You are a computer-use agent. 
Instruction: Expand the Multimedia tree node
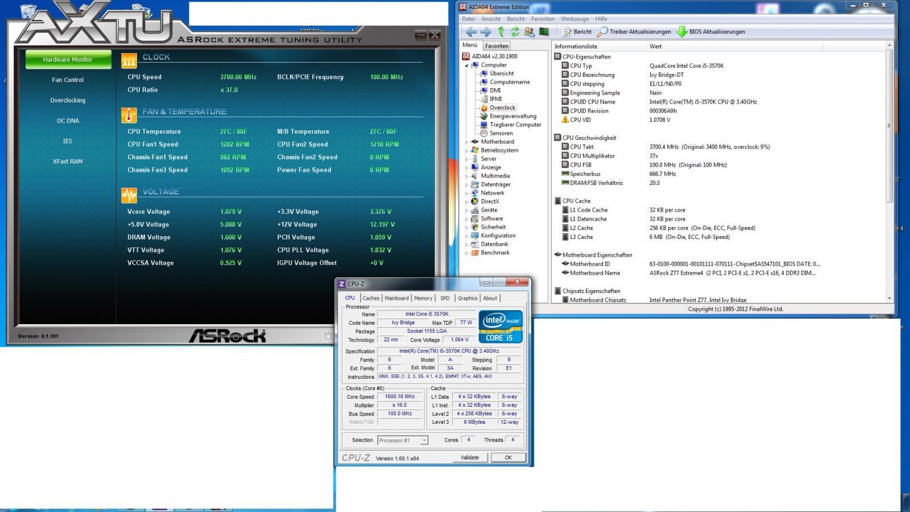coord(467,176)
